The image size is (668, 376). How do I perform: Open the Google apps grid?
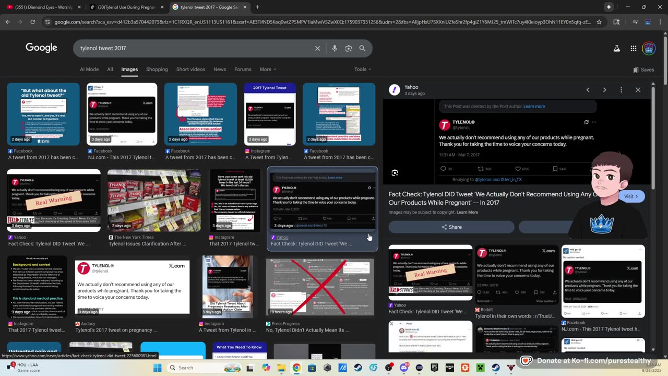(633, 49)
